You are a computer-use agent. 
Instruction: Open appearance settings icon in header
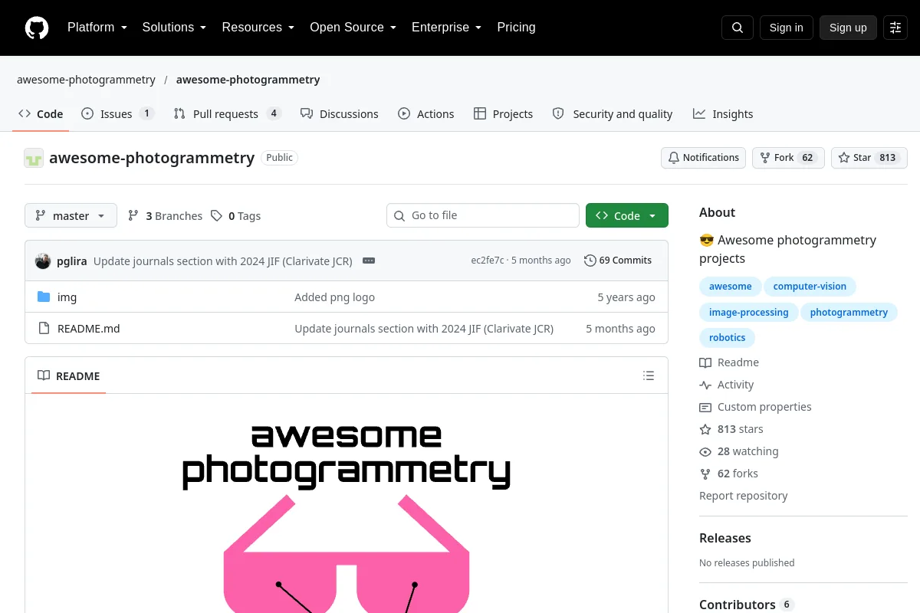point(895,28)
